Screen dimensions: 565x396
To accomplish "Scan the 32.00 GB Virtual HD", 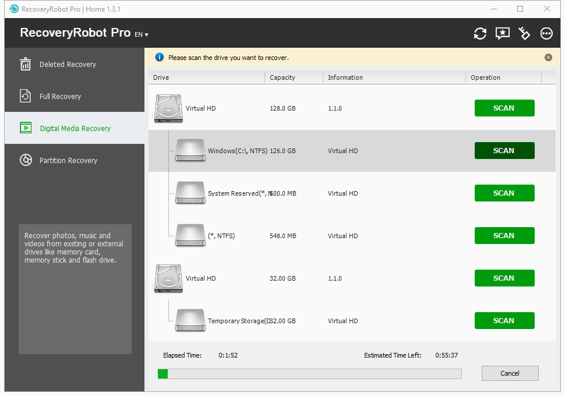I will [504, 278].
